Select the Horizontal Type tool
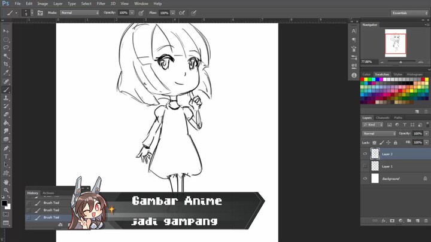This screenshot has height=242, width=431. [x=6, y=157]
